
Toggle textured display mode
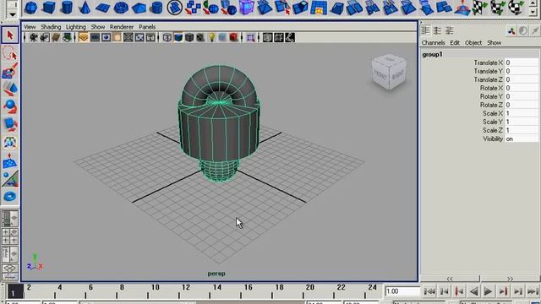pyautogui.click(x=200, y=37)
